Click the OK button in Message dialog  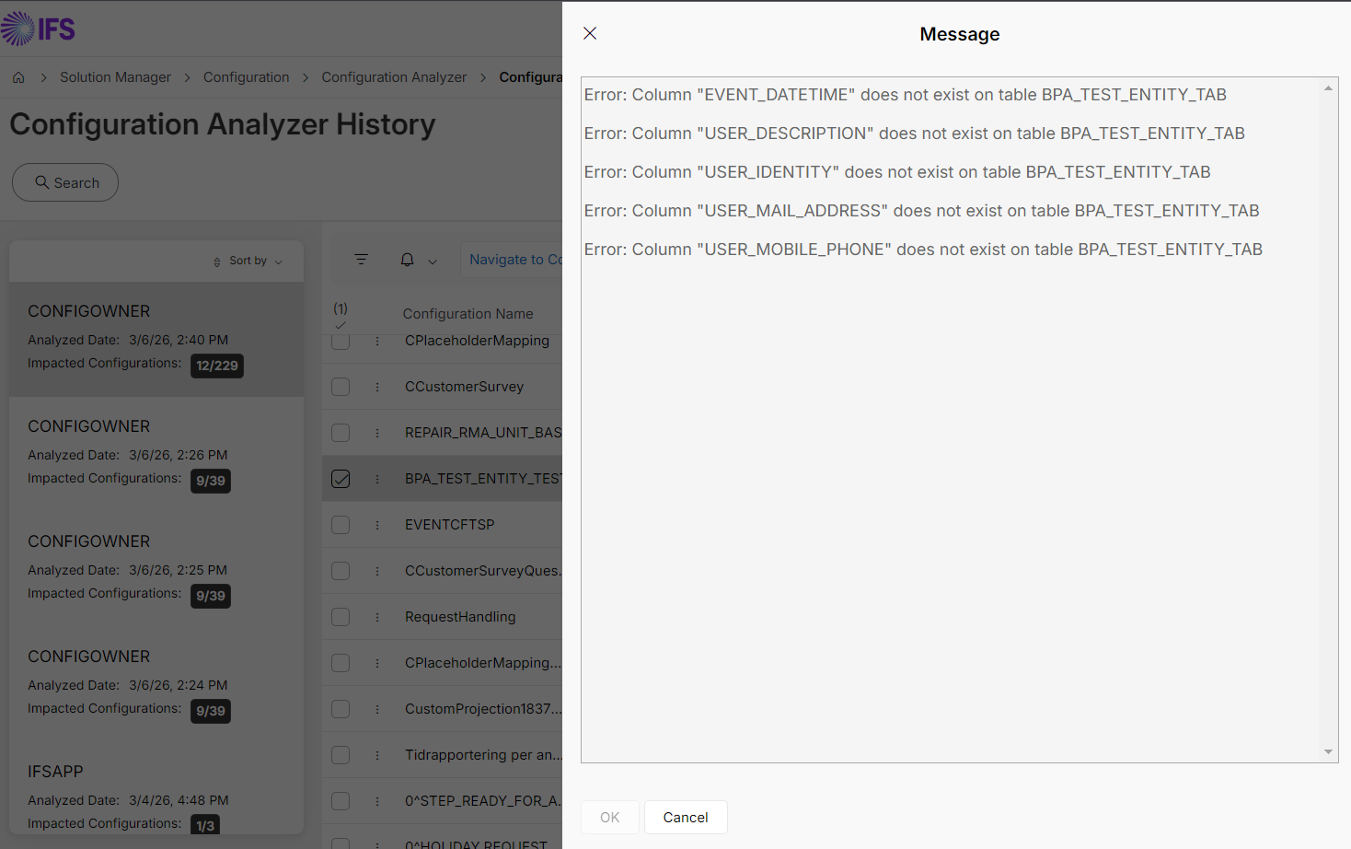click(610, 817)
